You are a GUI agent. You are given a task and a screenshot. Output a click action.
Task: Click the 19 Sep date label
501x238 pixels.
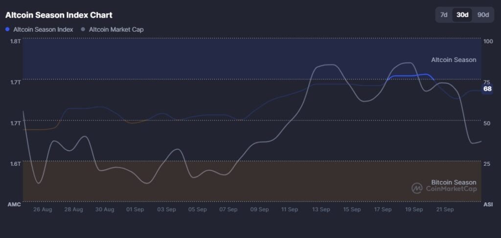click(414, 210)
